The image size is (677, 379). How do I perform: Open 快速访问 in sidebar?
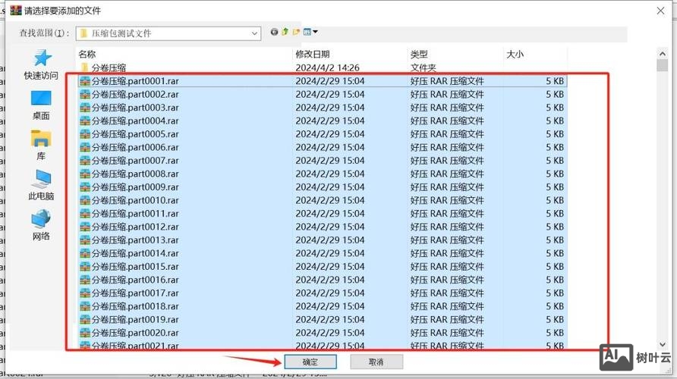pos(41,64)
